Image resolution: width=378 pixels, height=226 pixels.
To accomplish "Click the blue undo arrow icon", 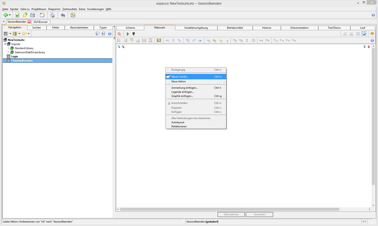I will pos(63,15).
